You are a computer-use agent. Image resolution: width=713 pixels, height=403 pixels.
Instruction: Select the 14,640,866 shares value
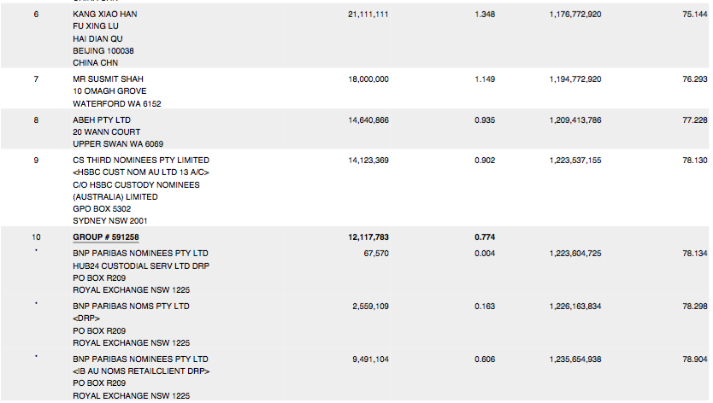[368, 120]
